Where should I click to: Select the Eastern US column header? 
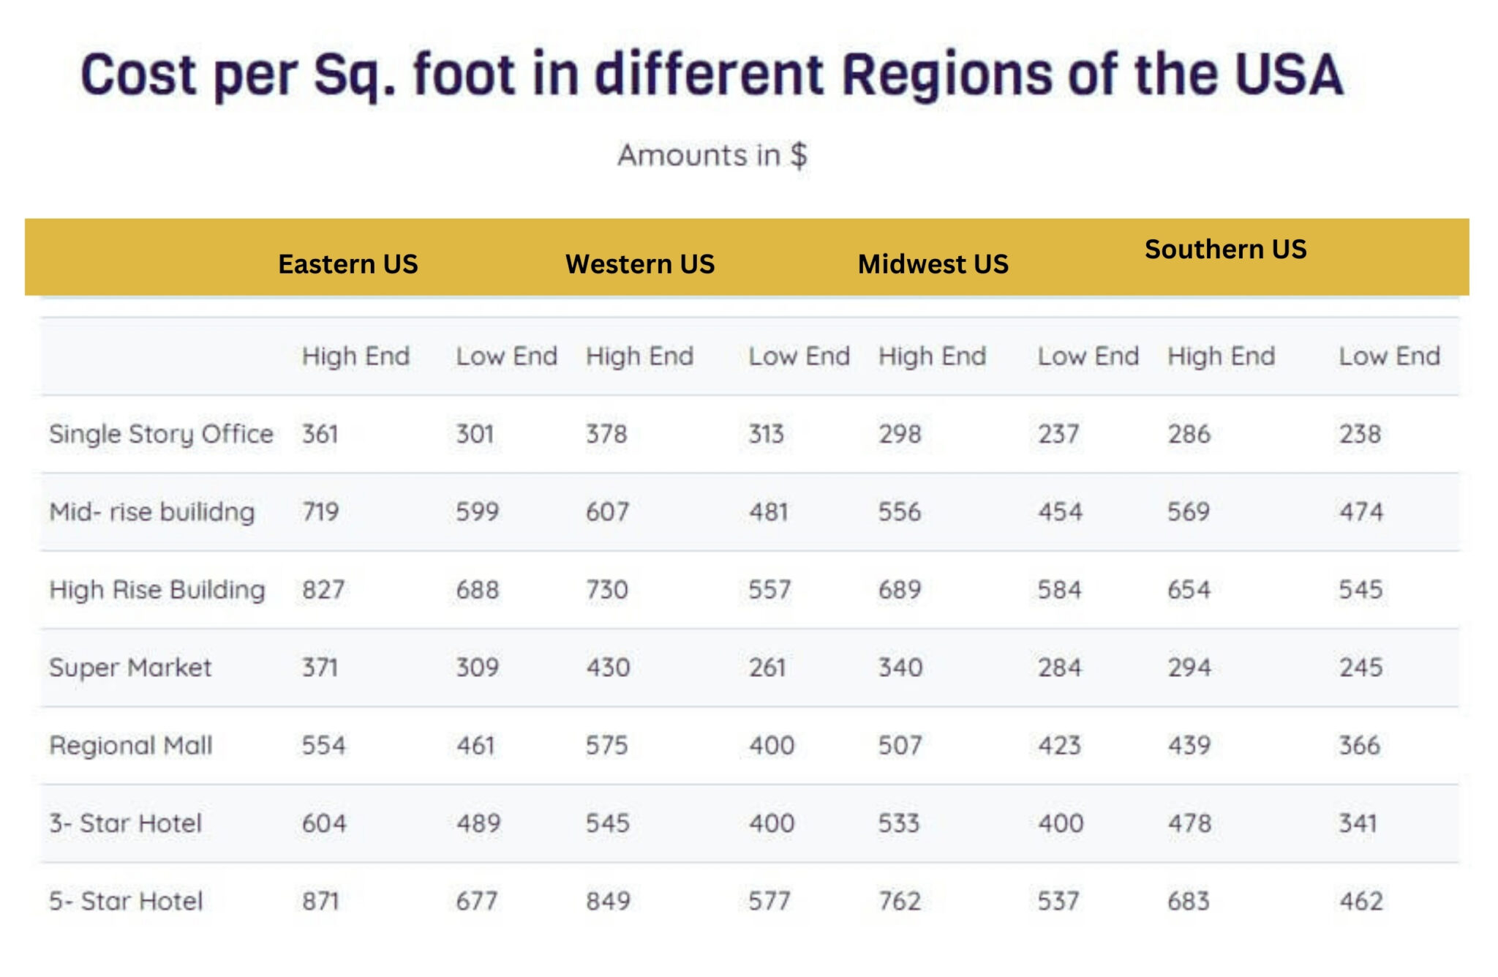pyautogui.click(x=347, y=264)
